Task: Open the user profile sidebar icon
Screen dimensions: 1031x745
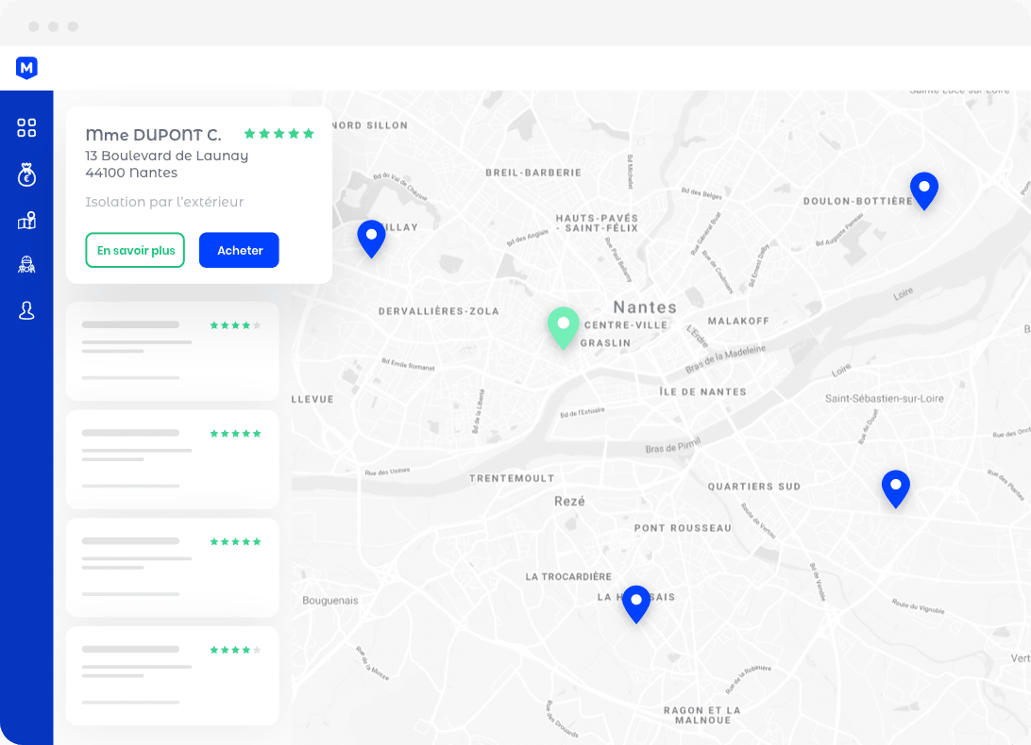Action: coord(26,310)
